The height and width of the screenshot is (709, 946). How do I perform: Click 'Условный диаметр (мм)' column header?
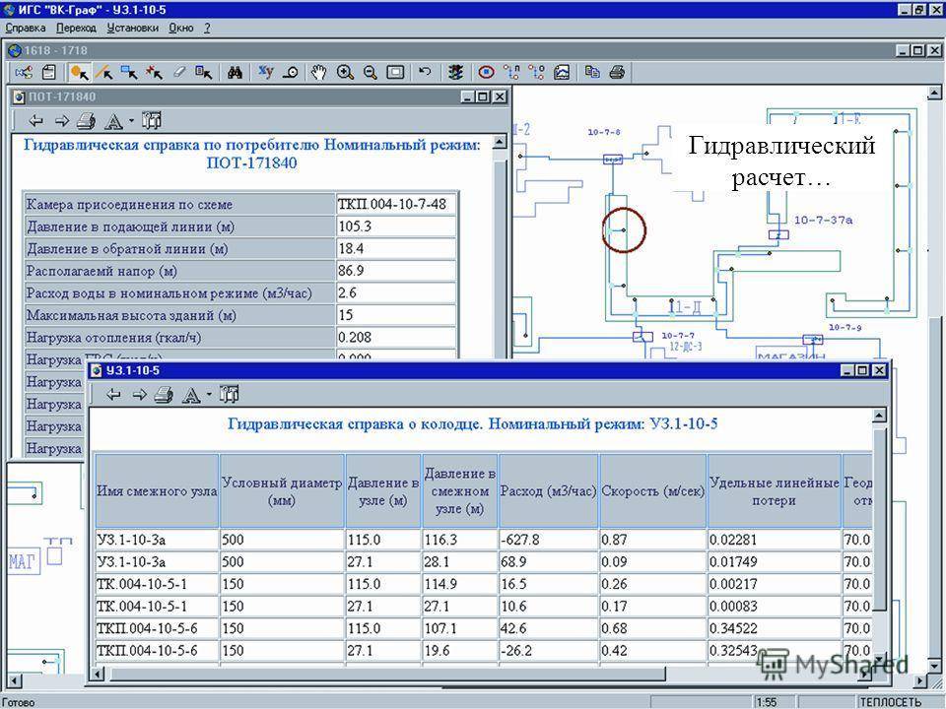282,491
